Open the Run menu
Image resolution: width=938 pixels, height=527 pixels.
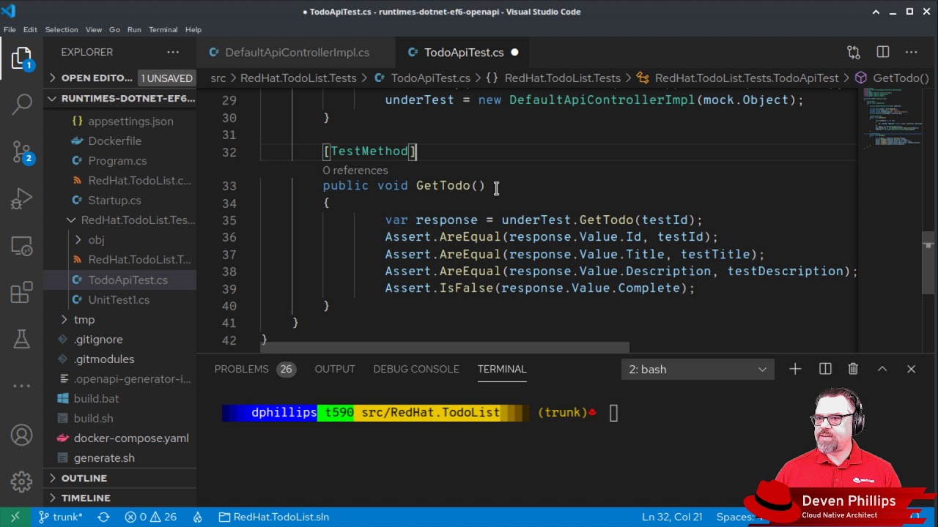(x=134, y=29)
